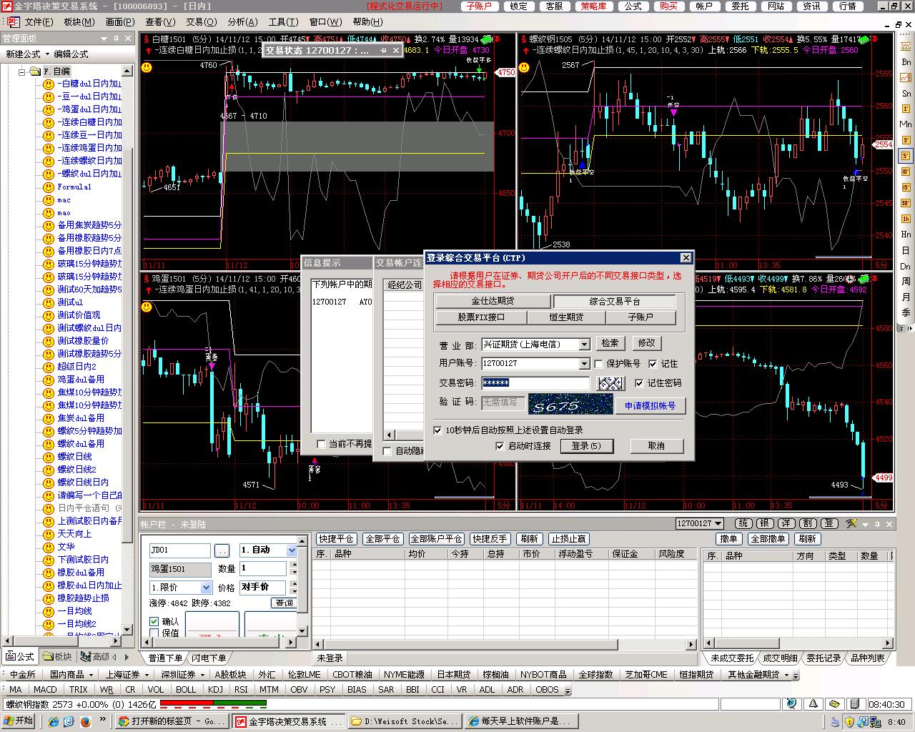Click the smiley icon on 螺纹钢1505 chart
915x732 pixels.
click(524, 67)
